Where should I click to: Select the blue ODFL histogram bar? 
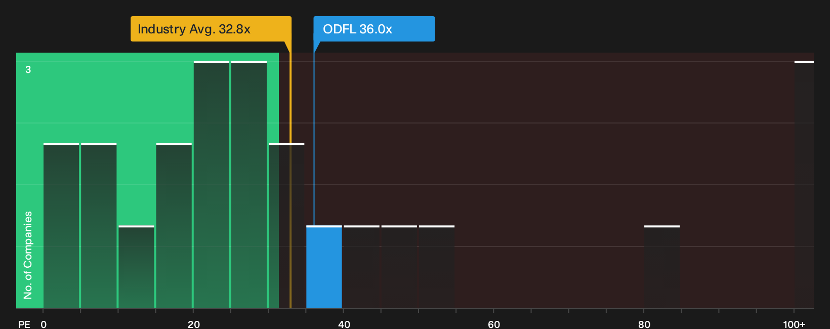pyautogui.click(x=324, y=267)
